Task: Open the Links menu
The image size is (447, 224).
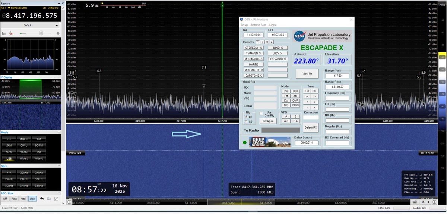Action: (272, 25)
